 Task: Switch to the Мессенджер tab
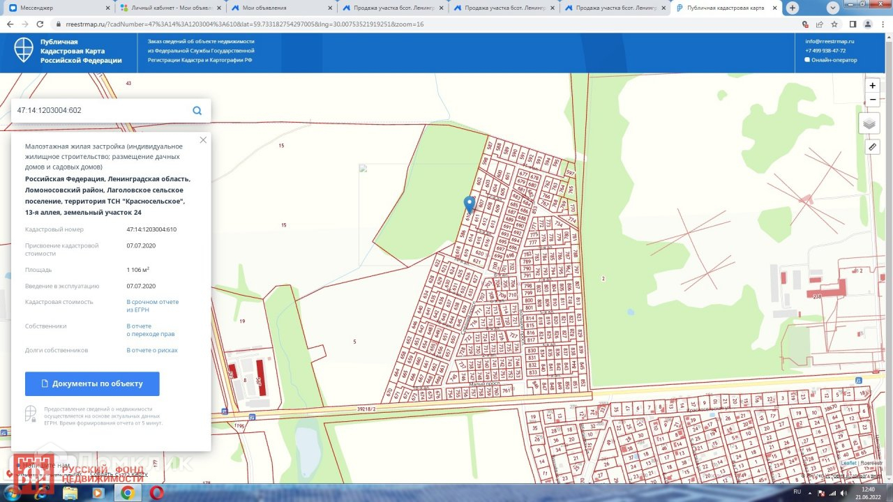pyautogui.click(x=56, y=8)
